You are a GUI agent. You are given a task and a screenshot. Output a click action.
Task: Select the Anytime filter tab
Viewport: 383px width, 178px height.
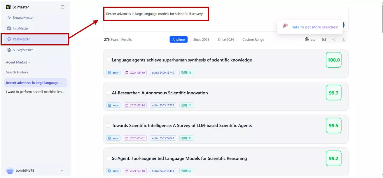click(178, 39)
